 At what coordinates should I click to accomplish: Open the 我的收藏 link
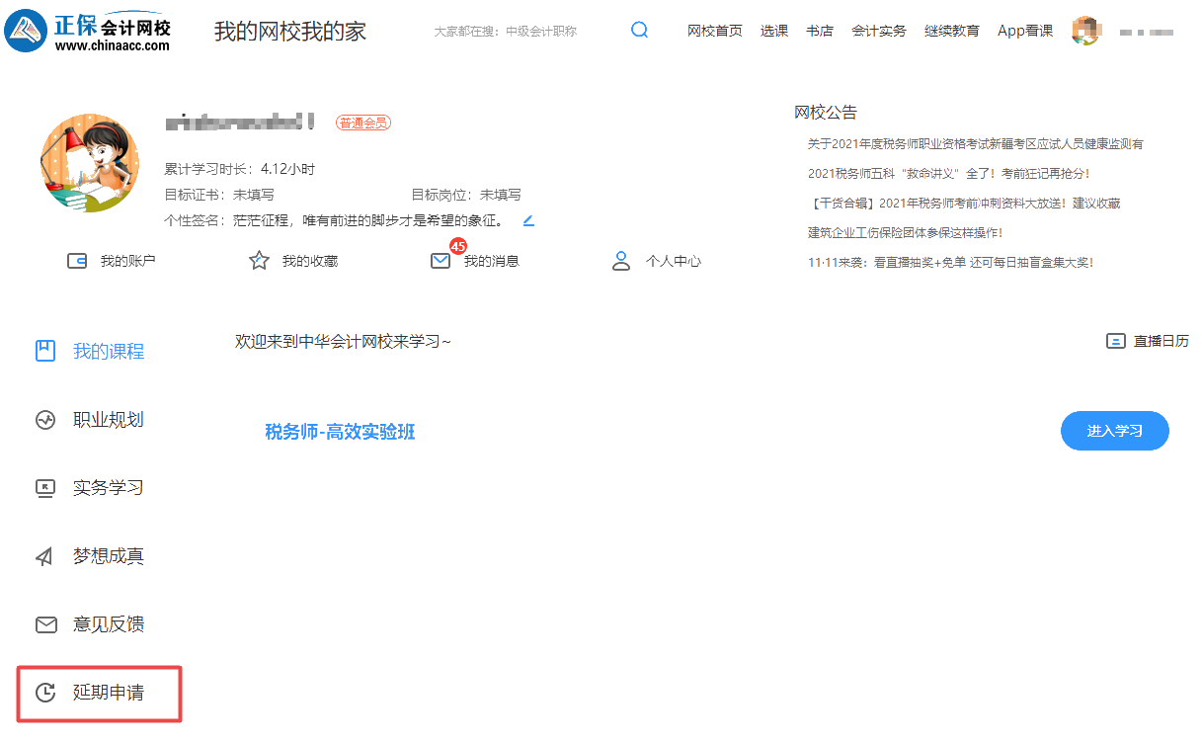[310, 261]
